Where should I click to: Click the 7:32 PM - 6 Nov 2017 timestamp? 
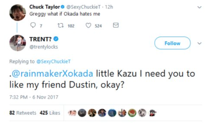[34, 97]
